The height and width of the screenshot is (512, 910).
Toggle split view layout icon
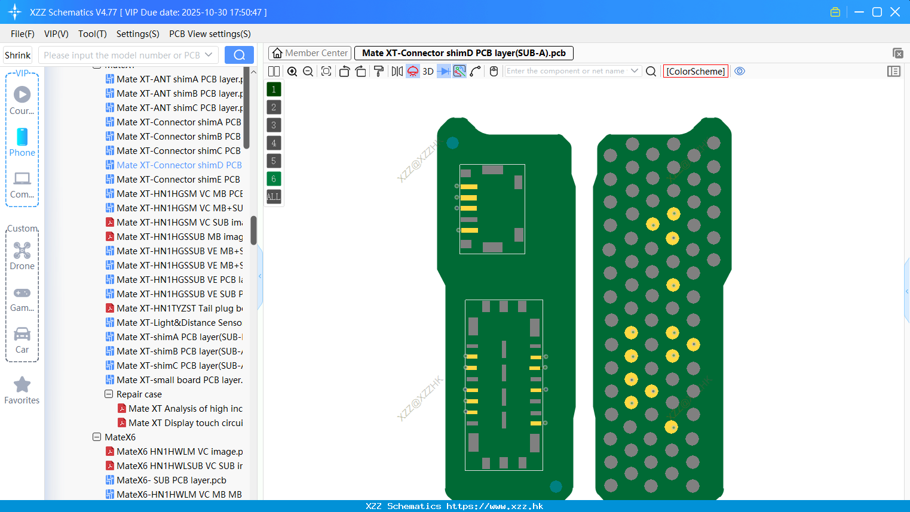click(x=274, y=71)
